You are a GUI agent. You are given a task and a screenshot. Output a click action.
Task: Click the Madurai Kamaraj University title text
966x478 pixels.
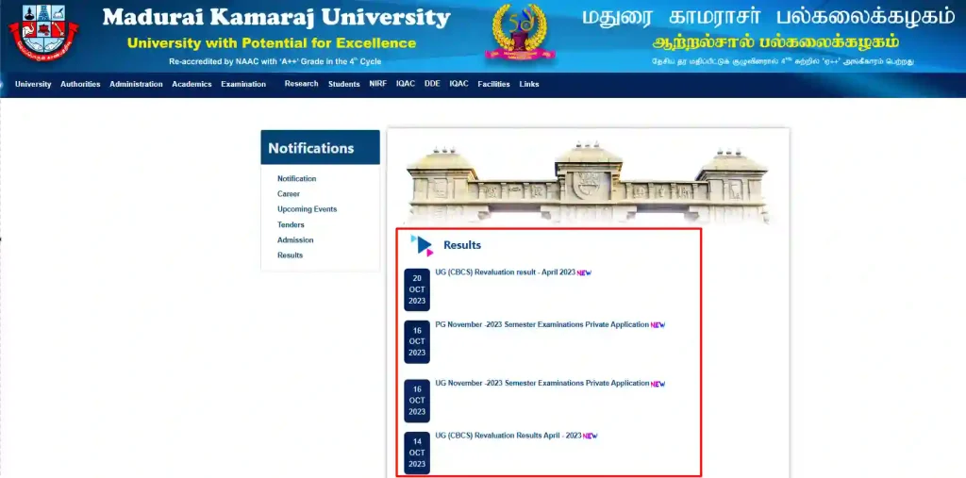(x=276, y=18)
